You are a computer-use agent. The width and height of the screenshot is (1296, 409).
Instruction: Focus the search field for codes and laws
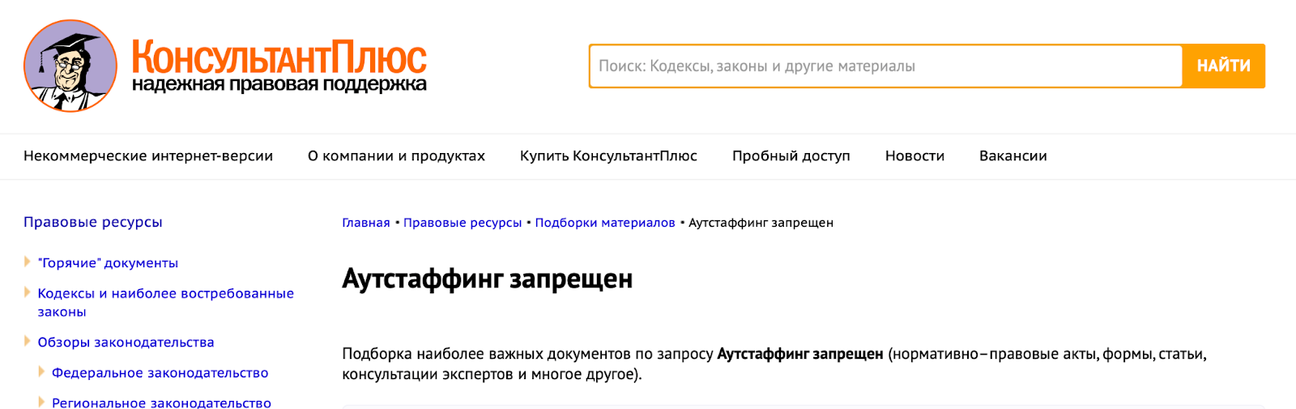click(x=885, y=66)
